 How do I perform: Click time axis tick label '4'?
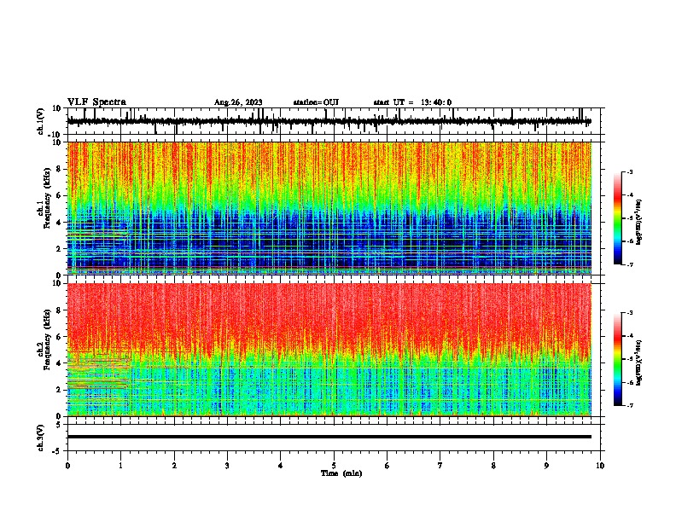pos(281,466)
